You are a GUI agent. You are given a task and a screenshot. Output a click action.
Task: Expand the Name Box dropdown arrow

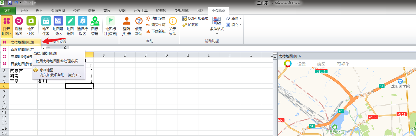[x=43, y=48]
